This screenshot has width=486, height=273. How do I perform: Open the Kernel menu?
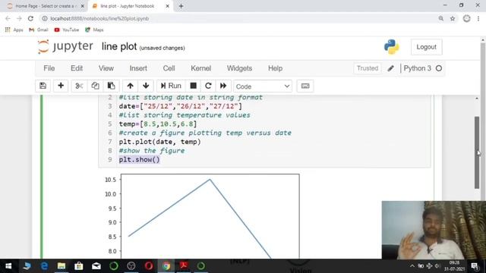pos(200,68)
